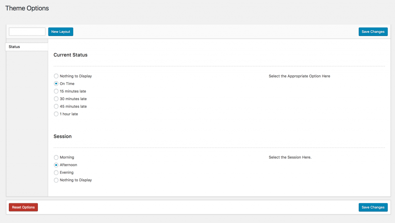
Task: Open the Status tab in sidebar
Action: click(27, 47)
